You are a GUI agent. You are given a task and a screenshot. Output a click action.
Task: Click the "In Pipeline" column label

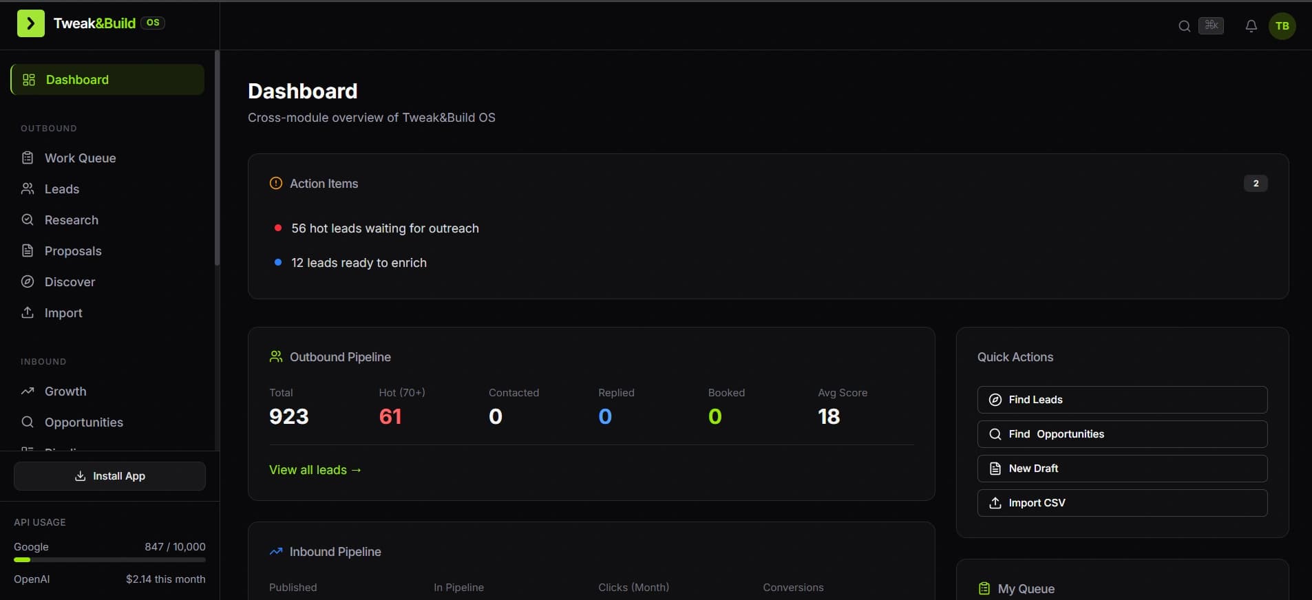point(458,588)
